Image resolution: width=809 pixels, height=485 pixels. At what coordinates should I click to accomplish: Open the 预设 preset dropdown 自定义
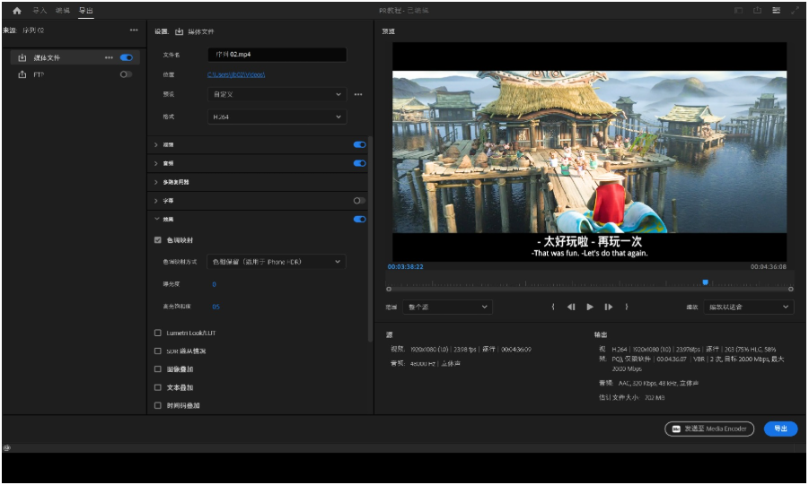coord(277,94)
